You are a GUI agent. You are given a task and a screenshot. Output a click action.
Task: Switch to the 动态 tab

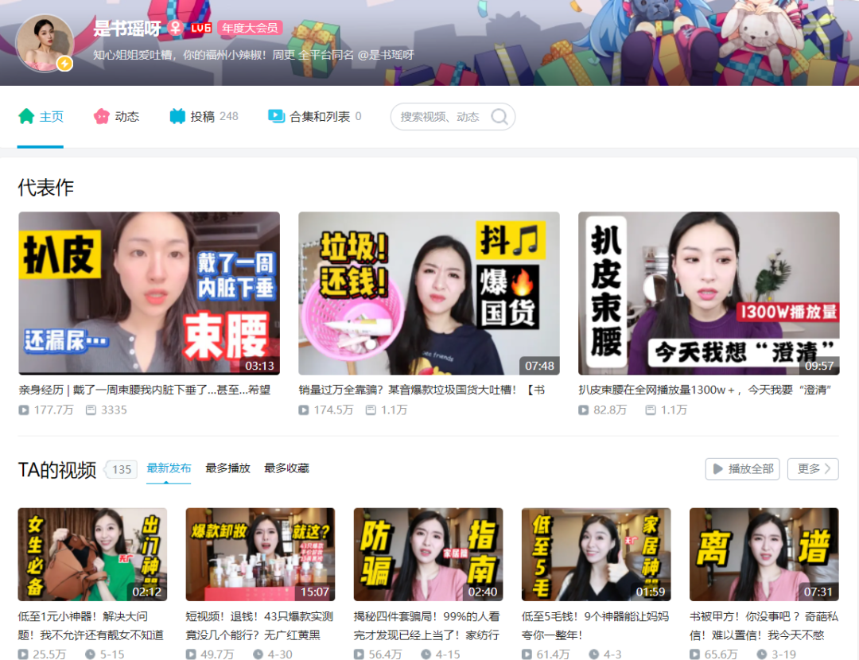coord(116,117)
